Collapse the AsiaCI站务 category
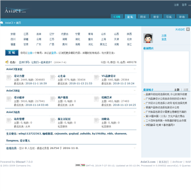The image size is (191, 191). [135, 112]
